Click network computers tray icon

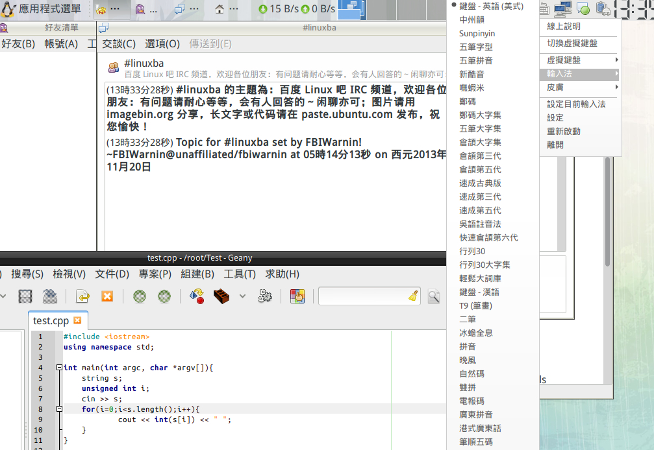(562, 8)
